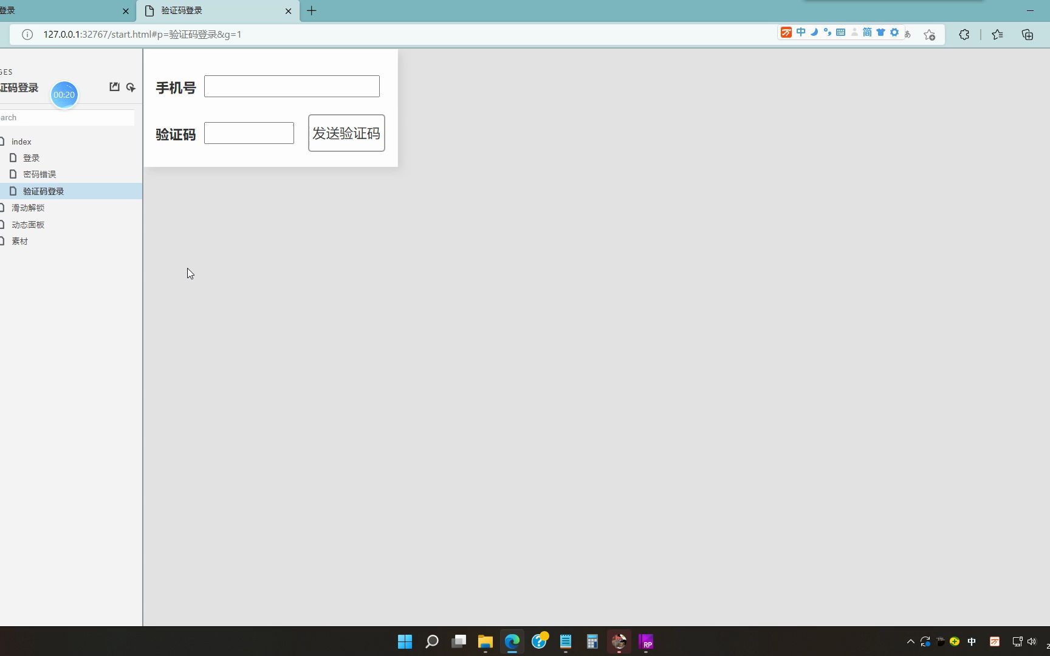Launch Axure RP from the taskbar
1050x656 pixels.
[646, 642]
